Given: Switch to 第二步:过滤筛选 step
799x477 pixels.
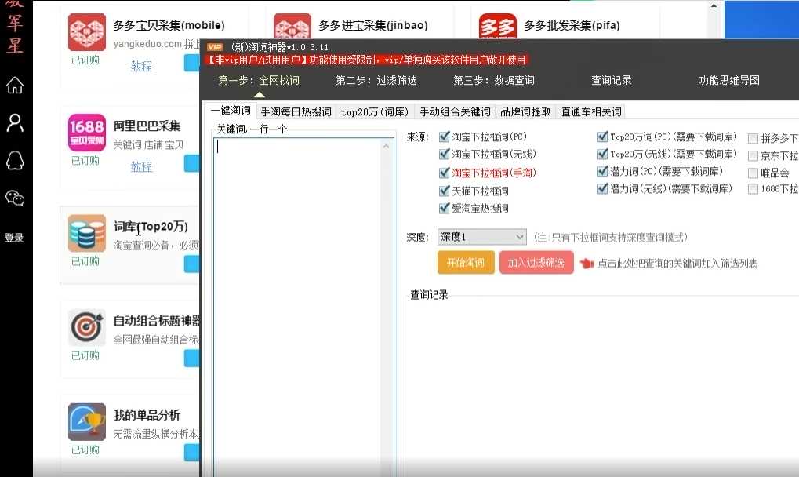Looking at the screenshot, I should click(376, 80).
